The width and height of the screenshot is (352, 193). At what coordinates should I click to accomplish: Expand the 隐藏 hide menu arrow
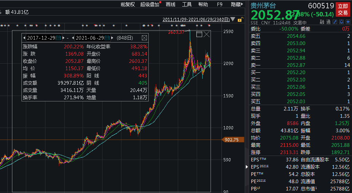tap(243, 4)
